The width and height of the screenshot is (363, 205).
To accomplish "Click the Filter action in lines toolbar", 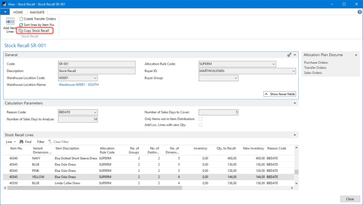I will click(x=40, y=142).
